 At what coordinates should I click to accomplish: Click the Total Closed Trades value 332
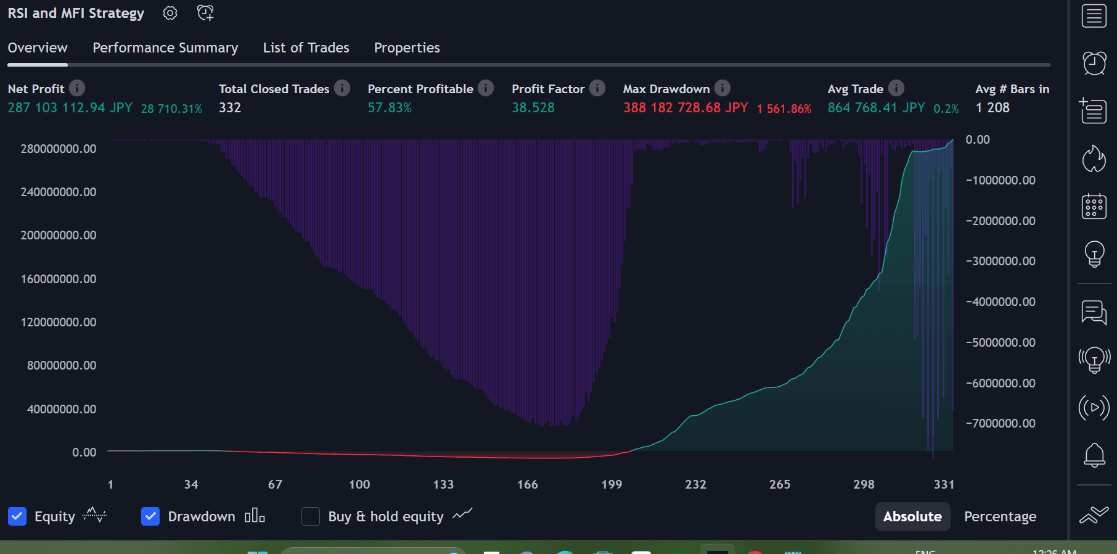coord(230,107)
